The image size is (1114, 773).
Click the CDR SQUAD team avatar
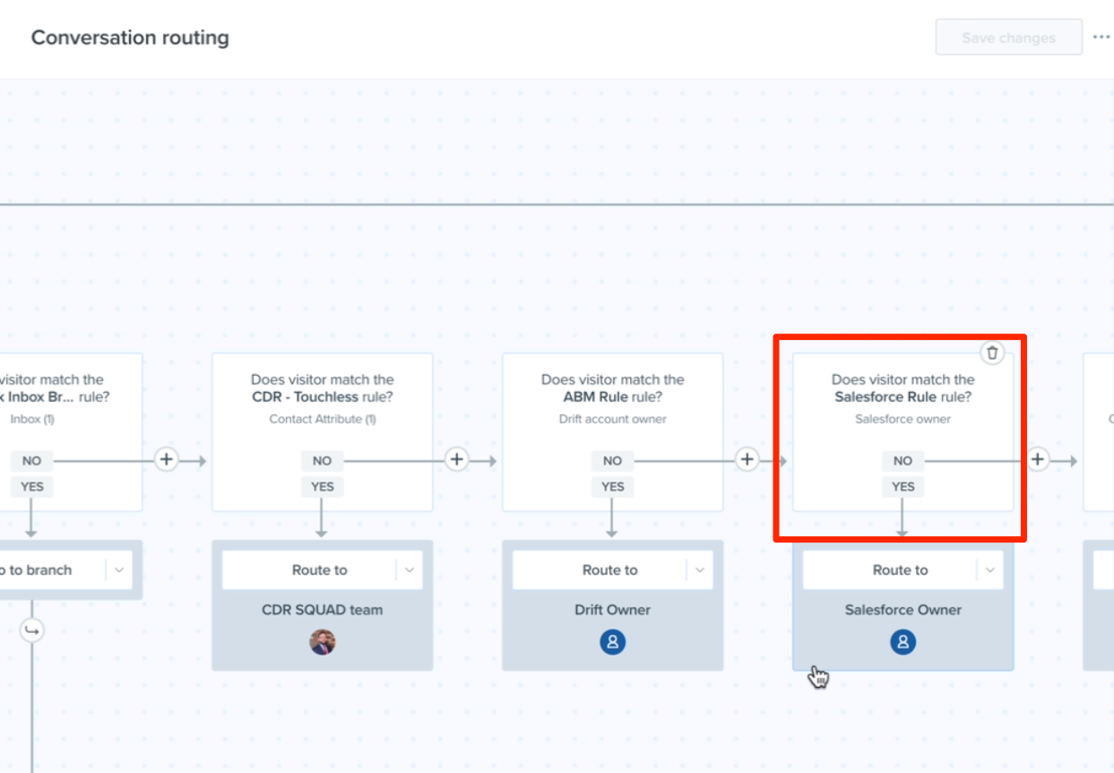point(322,641)
